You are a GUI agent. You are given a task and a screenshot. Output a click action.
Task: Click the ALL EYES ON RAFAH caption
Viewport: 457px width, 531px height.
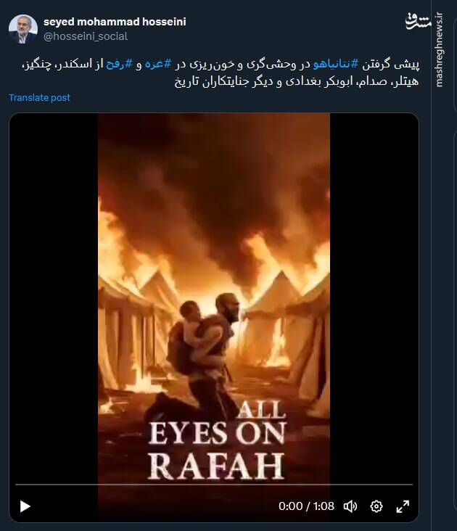217,440
